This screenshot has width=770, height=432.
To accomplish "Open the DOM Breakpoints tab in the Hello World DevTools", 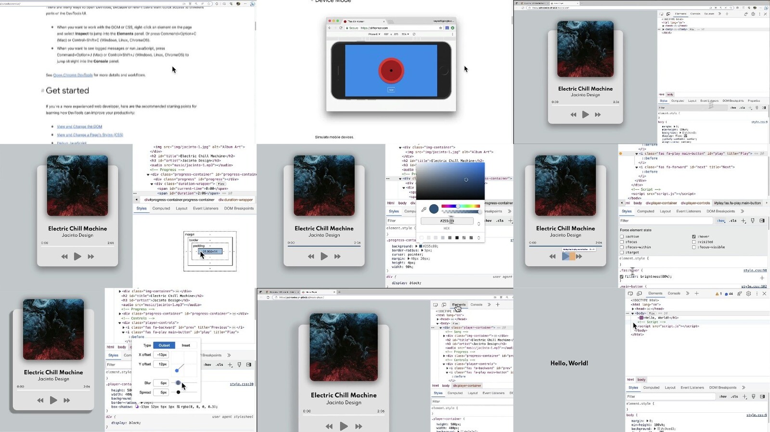I will coord(722,388).
